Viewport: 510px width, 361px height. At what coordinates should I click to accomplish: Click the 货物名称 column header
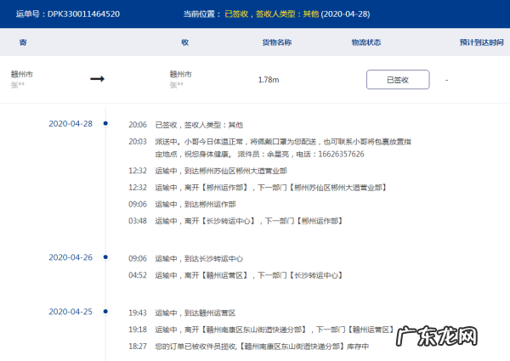(276, 42)
